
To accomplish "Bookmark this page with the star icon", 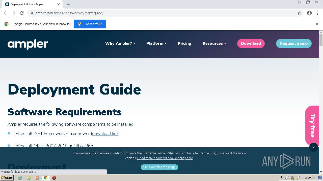I will [x=299, y=13].
